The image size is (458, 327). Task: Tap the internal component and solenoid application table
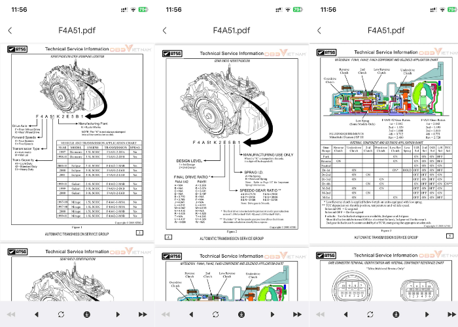point(386,172)
